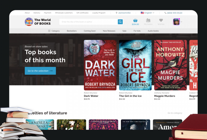
Task: Select the Bestsellers menu item
Action: coord(72,31)
